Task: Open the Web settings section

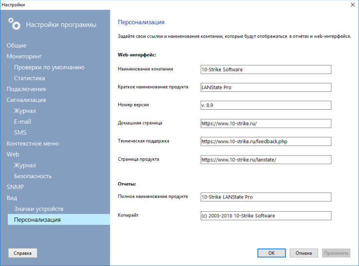Action: 13,154
